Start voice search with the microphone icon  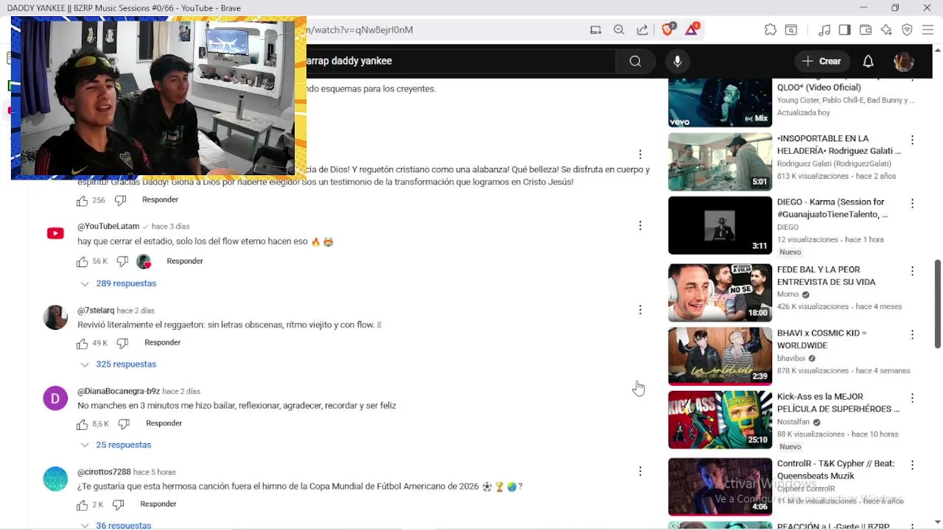pos(677,61)
